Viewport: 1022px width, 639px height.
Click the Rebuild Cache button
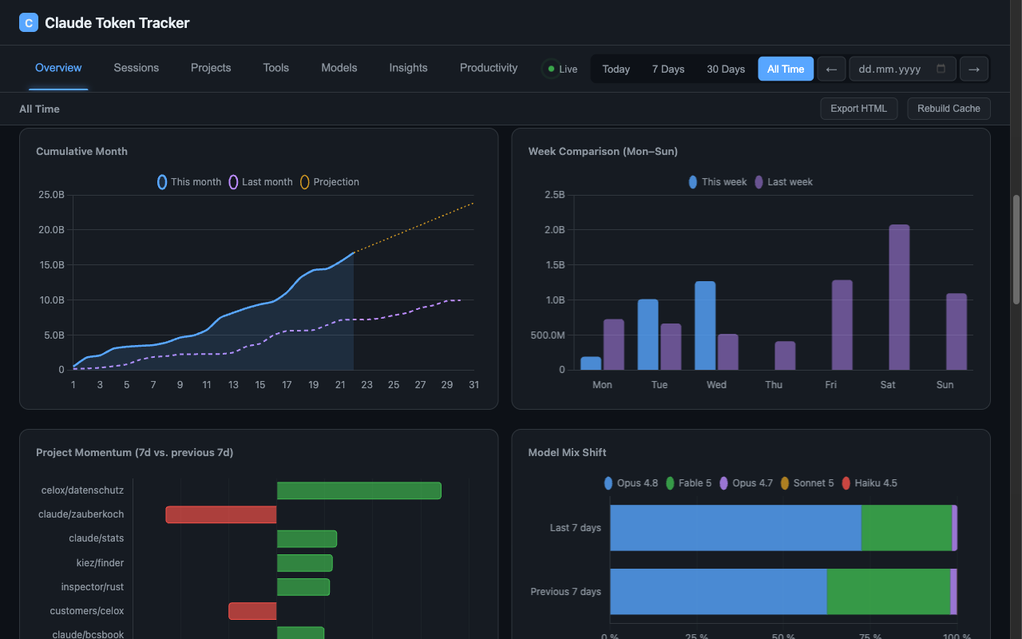tap(949, 109)
